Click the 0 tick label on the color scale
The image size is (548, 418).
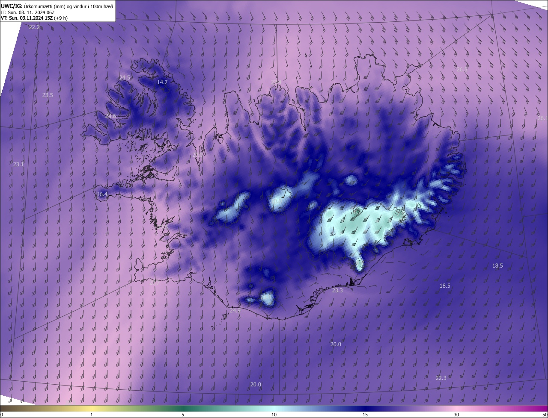click(x=2, y=415)
